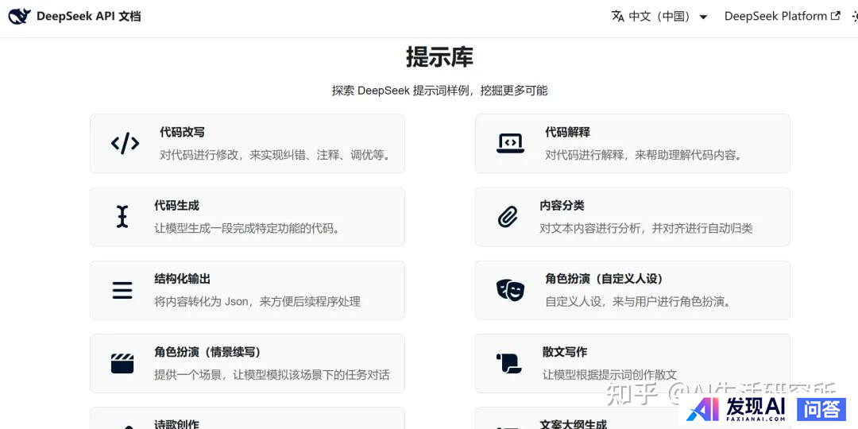Click text 提供一个场景，让模型模拟该场景下的任务对话
The width and height of the screenshot is (858, 429).
272,375
